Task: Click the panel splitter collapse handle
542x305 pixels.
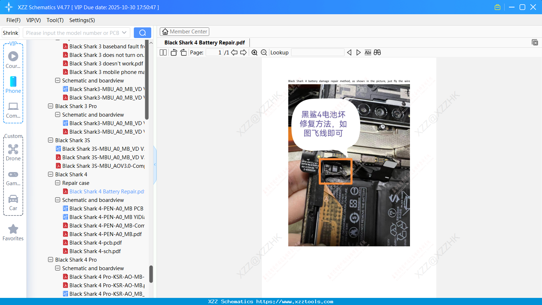Action: [155, 165]
